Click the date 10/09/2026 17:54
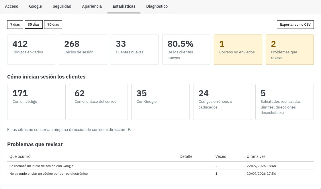The image size is (321, 189). 261,174
